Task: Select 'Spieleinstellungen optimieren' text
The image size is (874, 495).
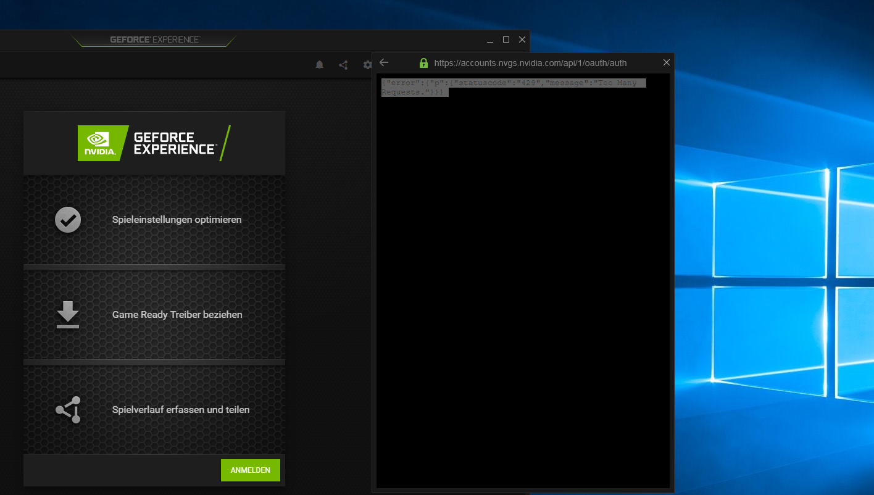Action: (x=177, y=220)
